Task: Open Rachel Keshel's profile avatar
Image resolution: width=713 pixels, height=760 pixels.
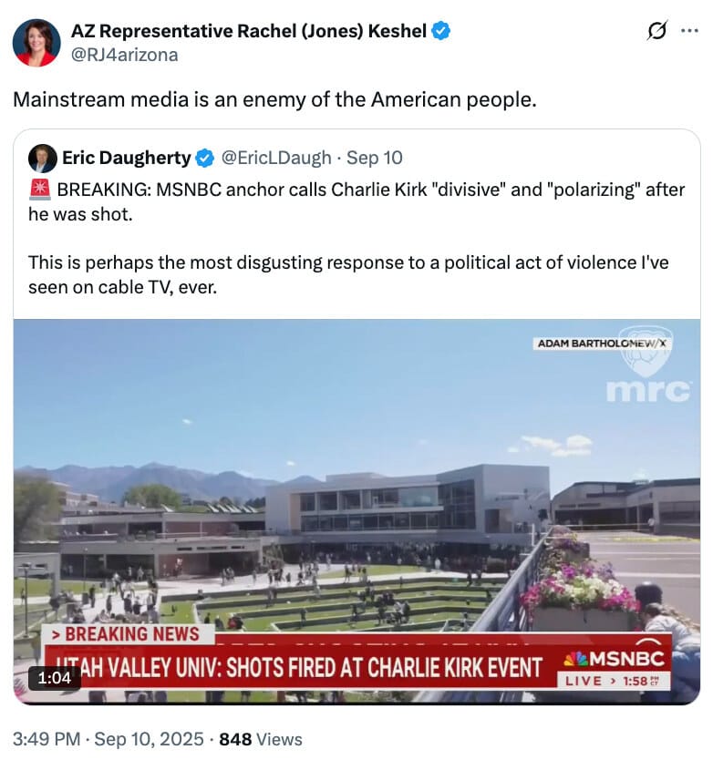Action: point(36,43)
